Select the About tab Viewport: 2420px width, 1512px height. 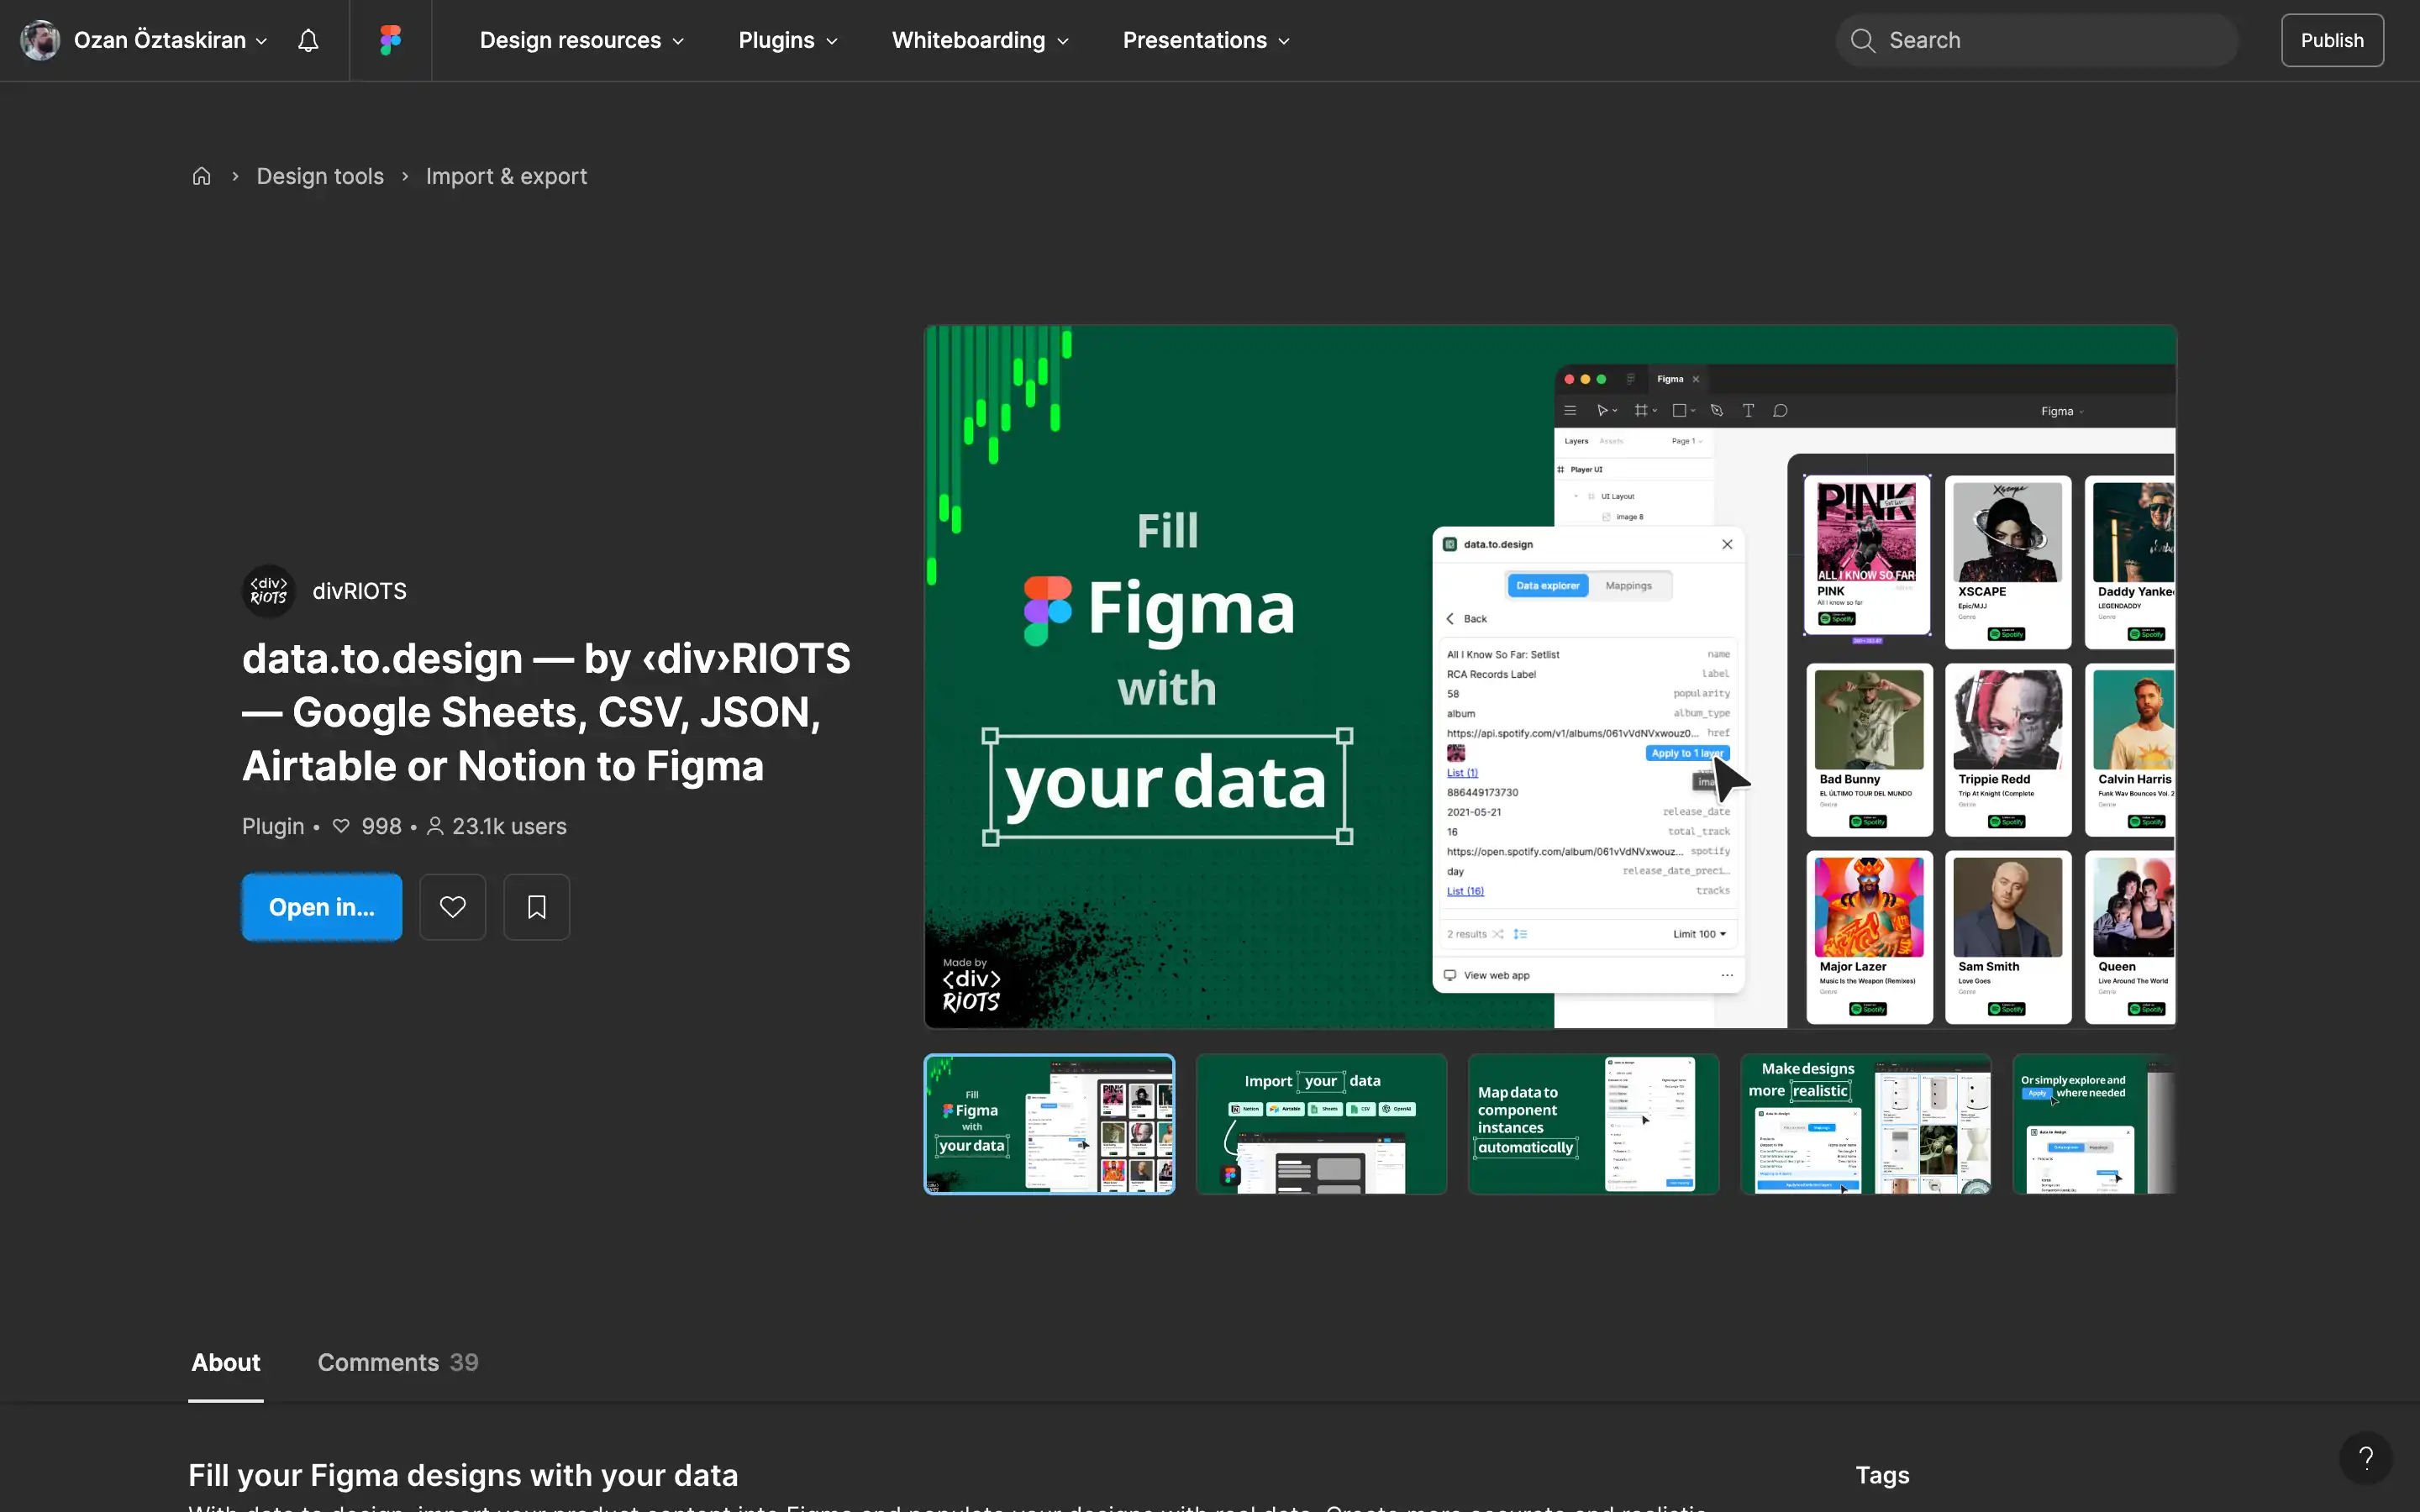click(225, 1362)
